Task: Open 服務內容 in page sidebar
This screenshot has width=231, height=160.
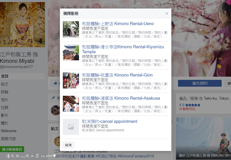Action: (x=8, y=139)
